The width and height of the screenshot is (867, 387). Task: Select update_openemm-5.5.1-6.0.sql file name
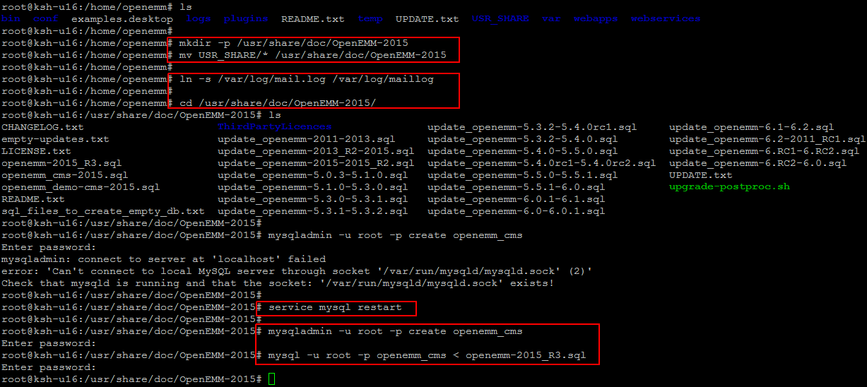(517, 187)
